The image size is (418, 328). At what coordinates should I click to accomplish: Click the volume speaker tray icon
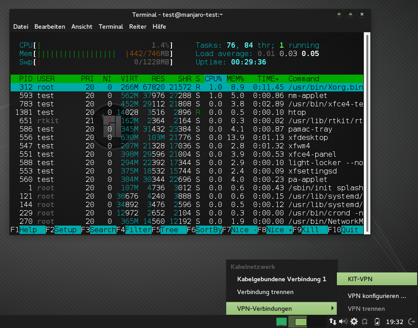343,321
